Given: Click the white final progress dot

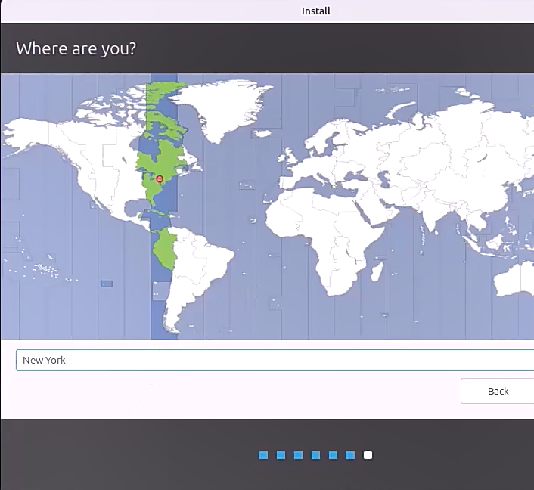Looking at the screenshot, I should click(368, 455).
